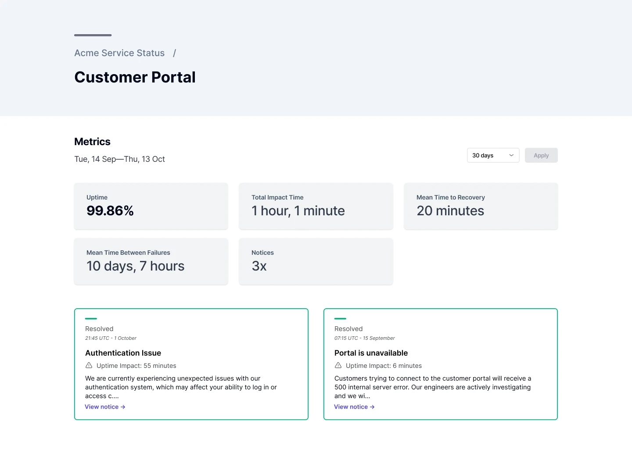Click the warning icon beside Authentication Issue impact
The height and width of the screenshot is (449, 632).
click(x=89, y=365)
